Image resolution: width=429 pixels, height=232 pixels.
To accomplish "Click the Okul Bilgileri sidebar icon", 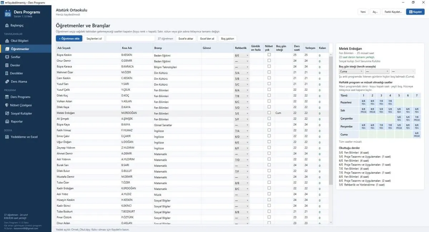I will coord(8,41).
